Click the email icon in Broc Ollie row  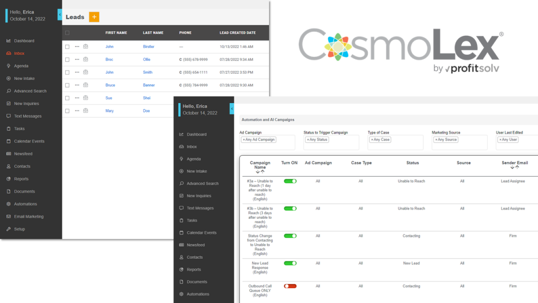(x=86, y=59)
